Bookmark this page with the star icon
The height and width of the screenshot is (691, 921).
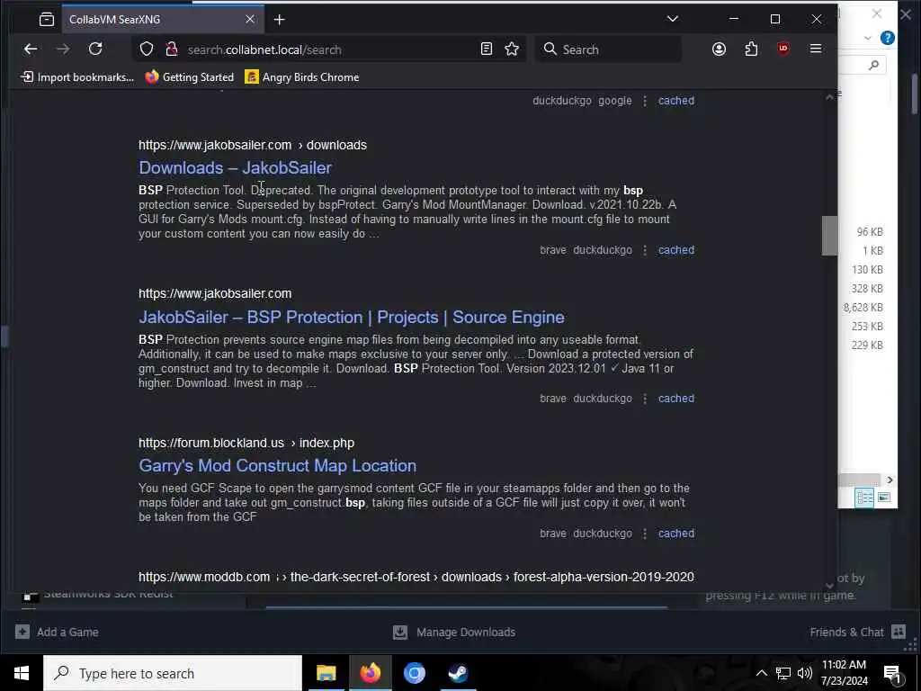coord(512,49)
